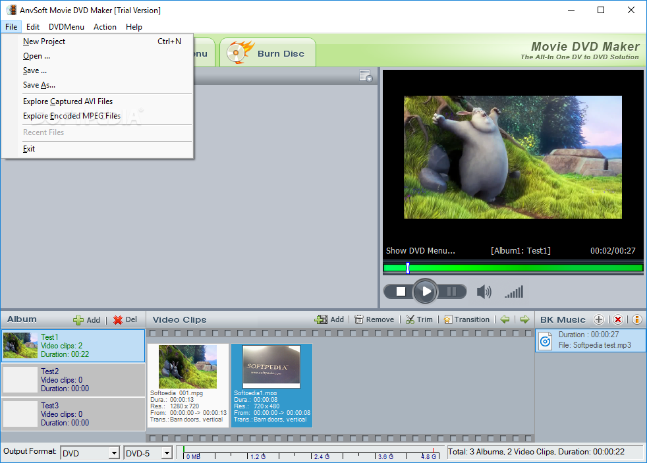Image resolution: width=647 pixels, height=463 pixels.
Task: Select the Softpedia 001.mpg clip thumbnail
Action: click(188, 367)
